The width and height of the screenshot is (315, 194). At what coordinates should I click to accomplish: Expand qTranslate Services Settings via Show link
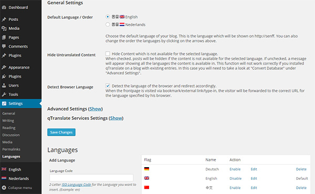pyautogui.click(x=116, y=118)
